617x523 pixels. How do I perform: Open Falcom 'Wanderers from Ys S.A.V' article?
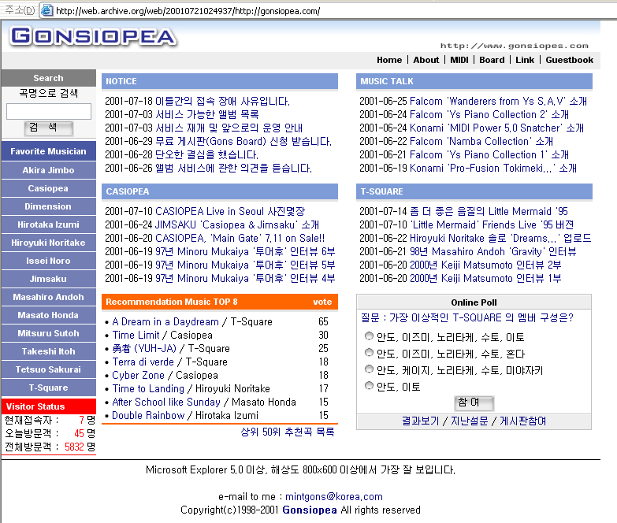point(498,102)
